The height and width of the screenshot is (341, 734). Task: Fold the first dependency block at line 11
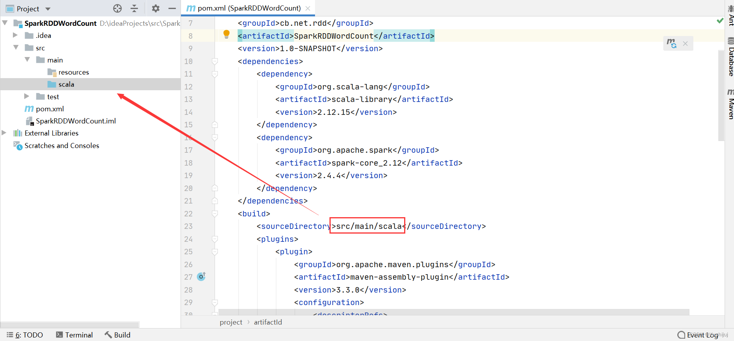coord(215,74)
